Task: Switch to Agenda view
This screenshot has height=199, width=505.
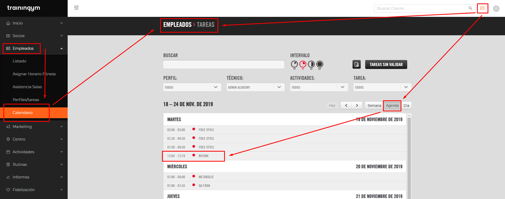Action: pos(392,106)
